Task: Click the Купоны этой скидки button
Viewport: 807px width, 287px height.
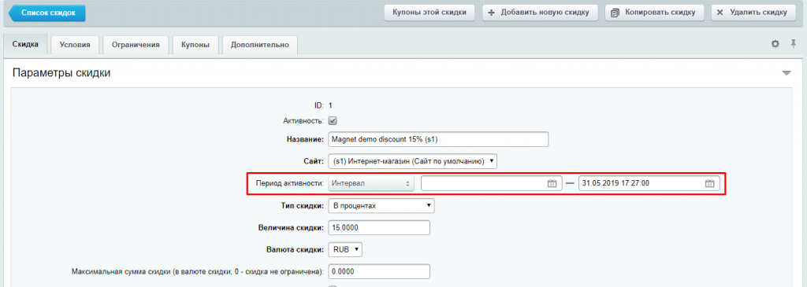Action: tap(430, 13)
